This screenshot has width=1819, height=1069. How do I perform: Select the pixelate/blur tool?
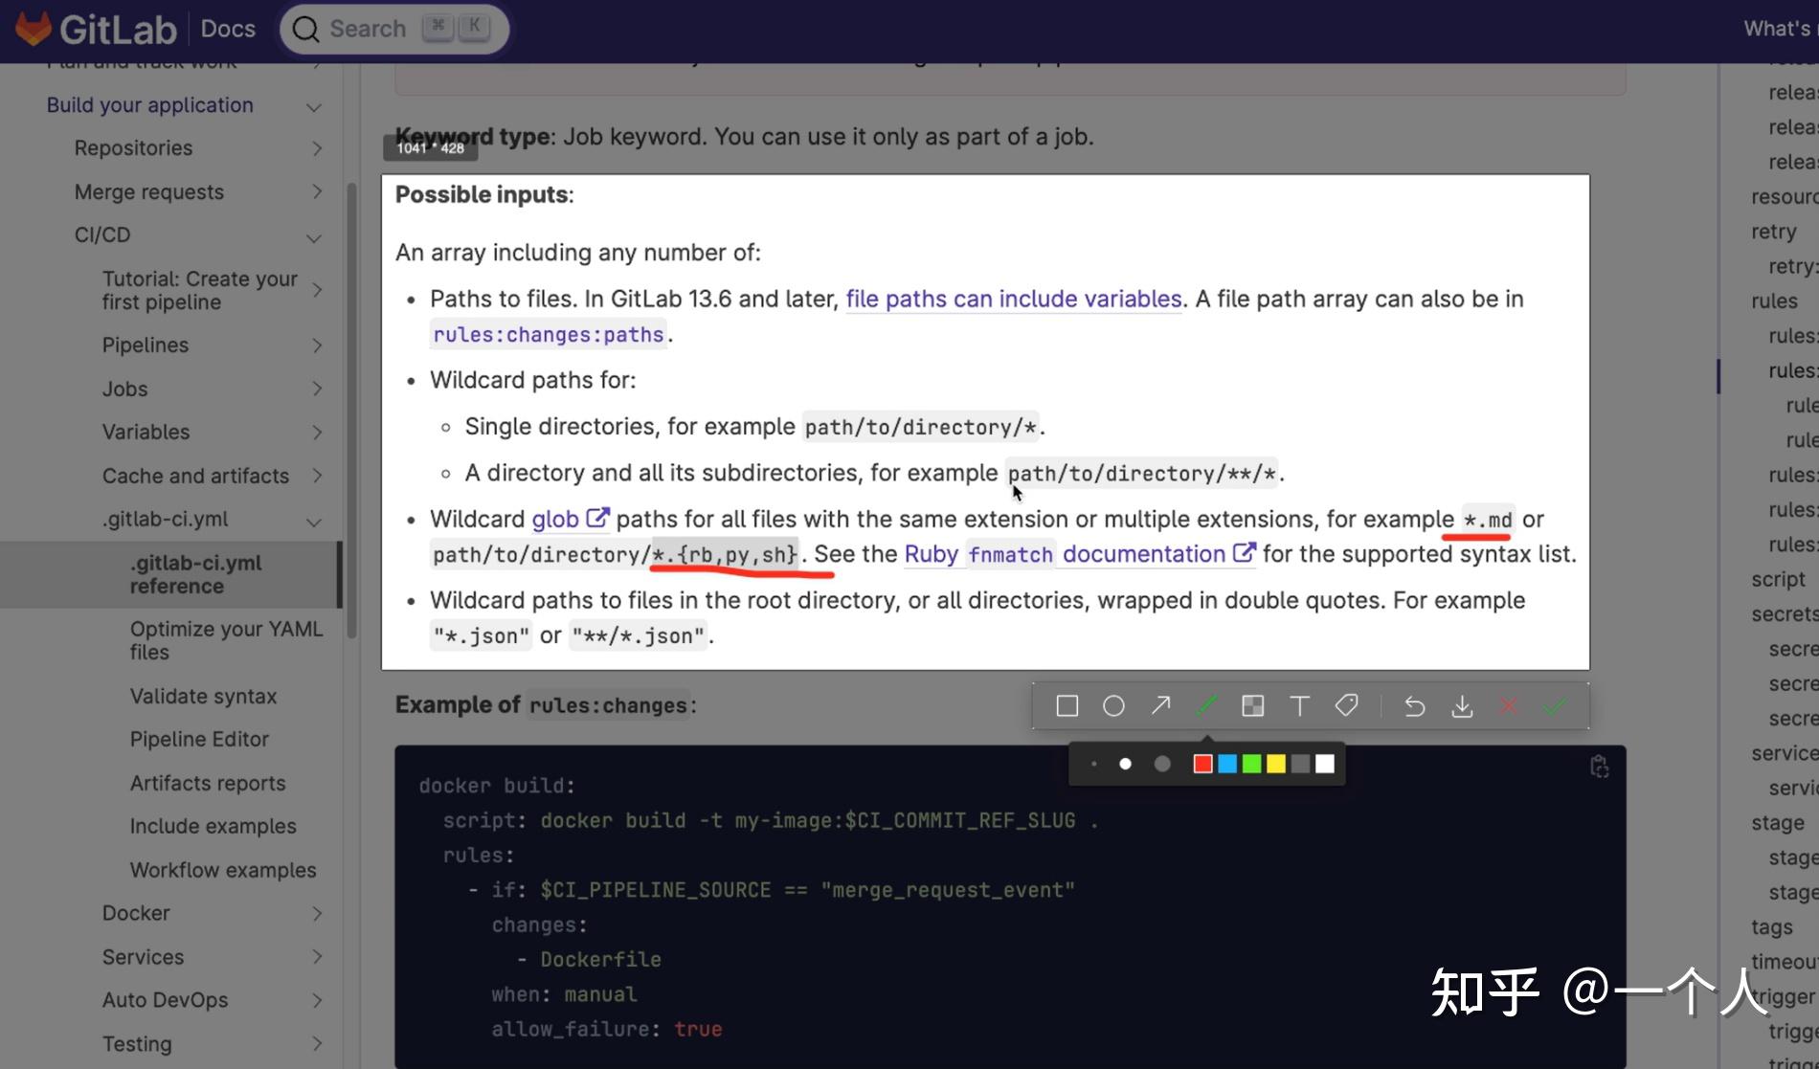pos(1252,705)
